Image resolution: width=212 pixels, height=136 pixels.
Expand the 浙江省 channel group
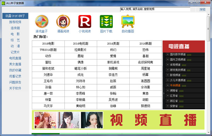[x=168, y=101]
